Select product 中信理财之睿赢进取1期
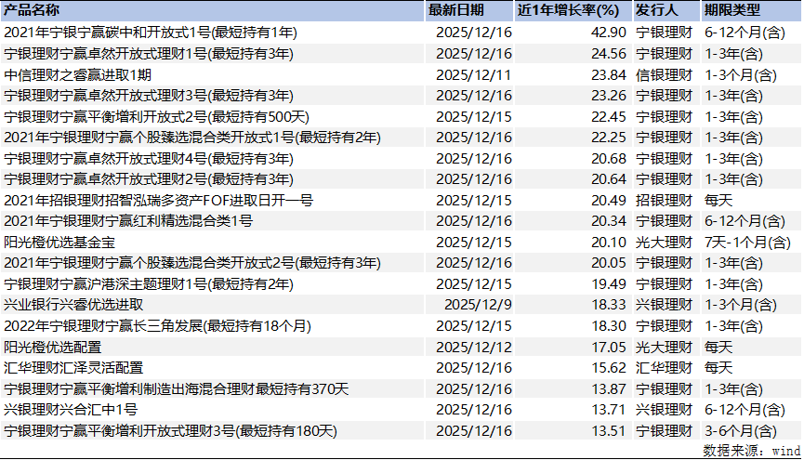The width and height of the screenshot is (804, 460). click(77, 75)
